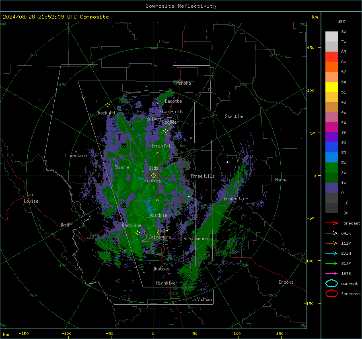Click the Hanna city label
362x339 pixels.
coord(281,180)
